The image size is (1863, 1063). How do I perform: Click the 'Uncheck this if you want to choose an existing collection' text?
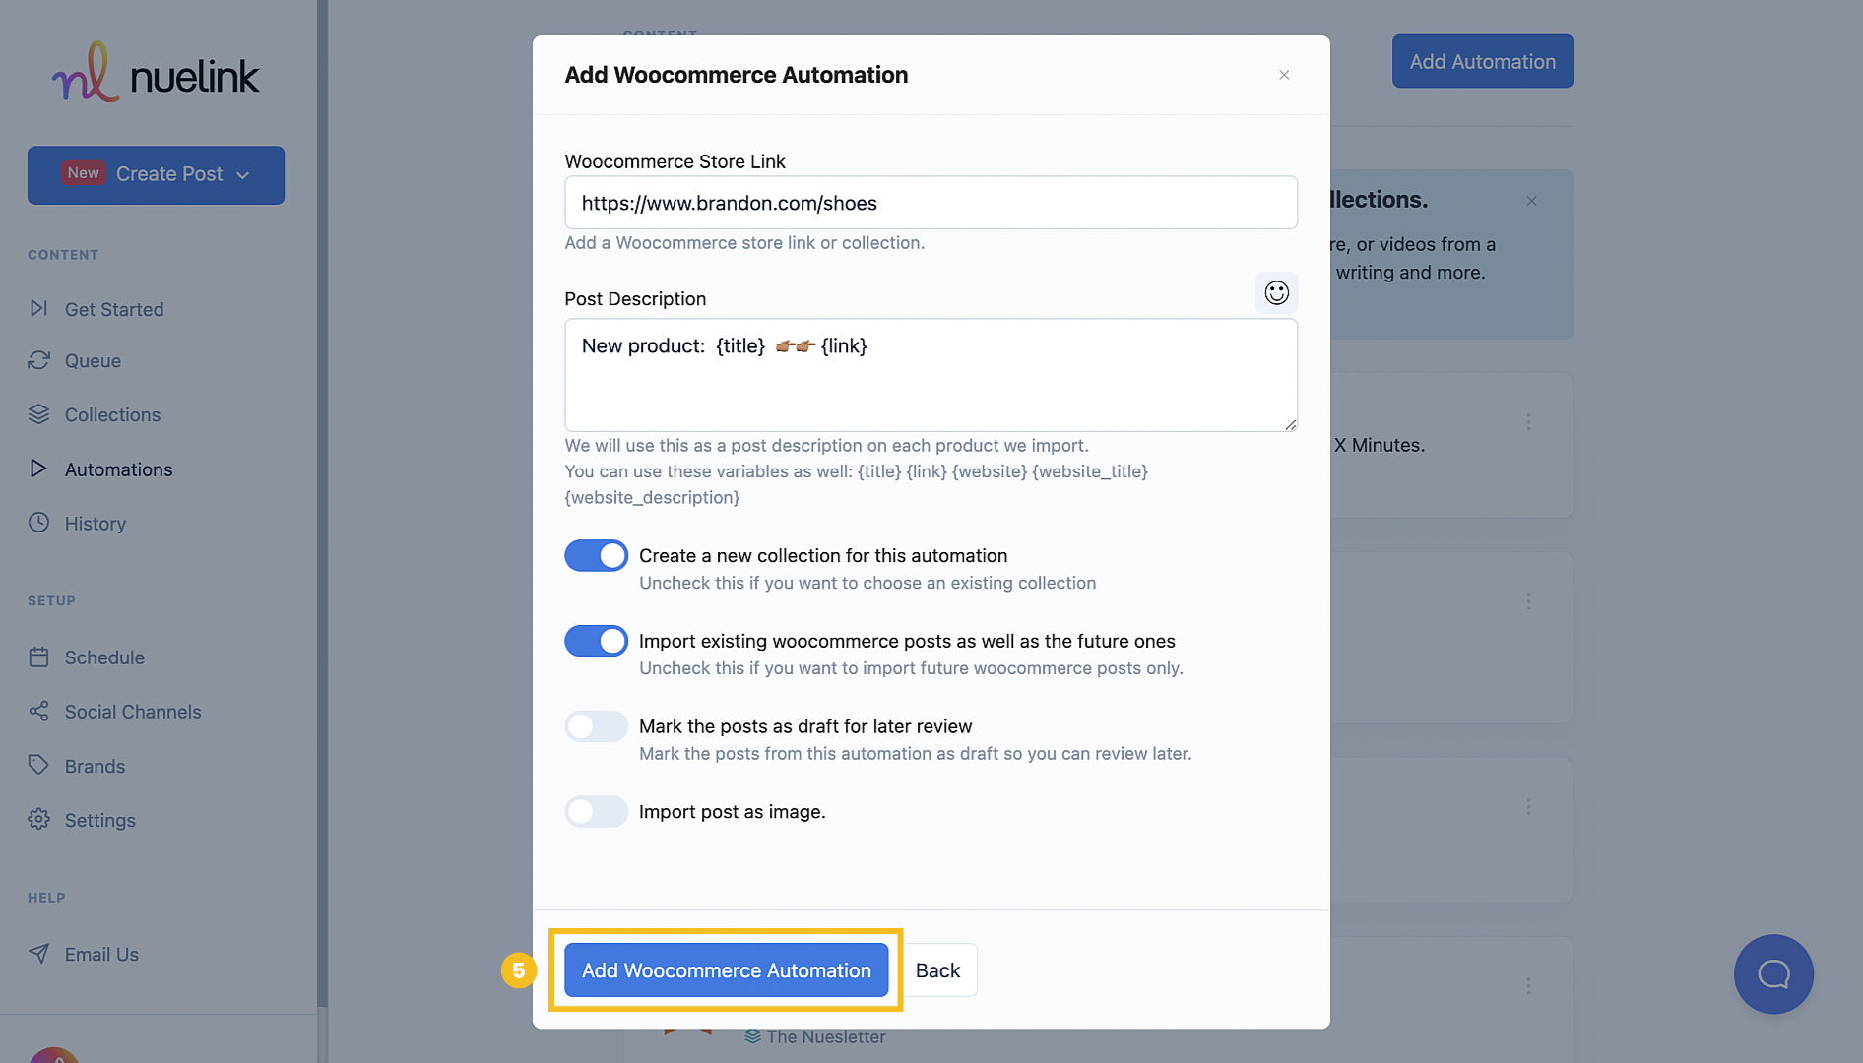point(867,583)
